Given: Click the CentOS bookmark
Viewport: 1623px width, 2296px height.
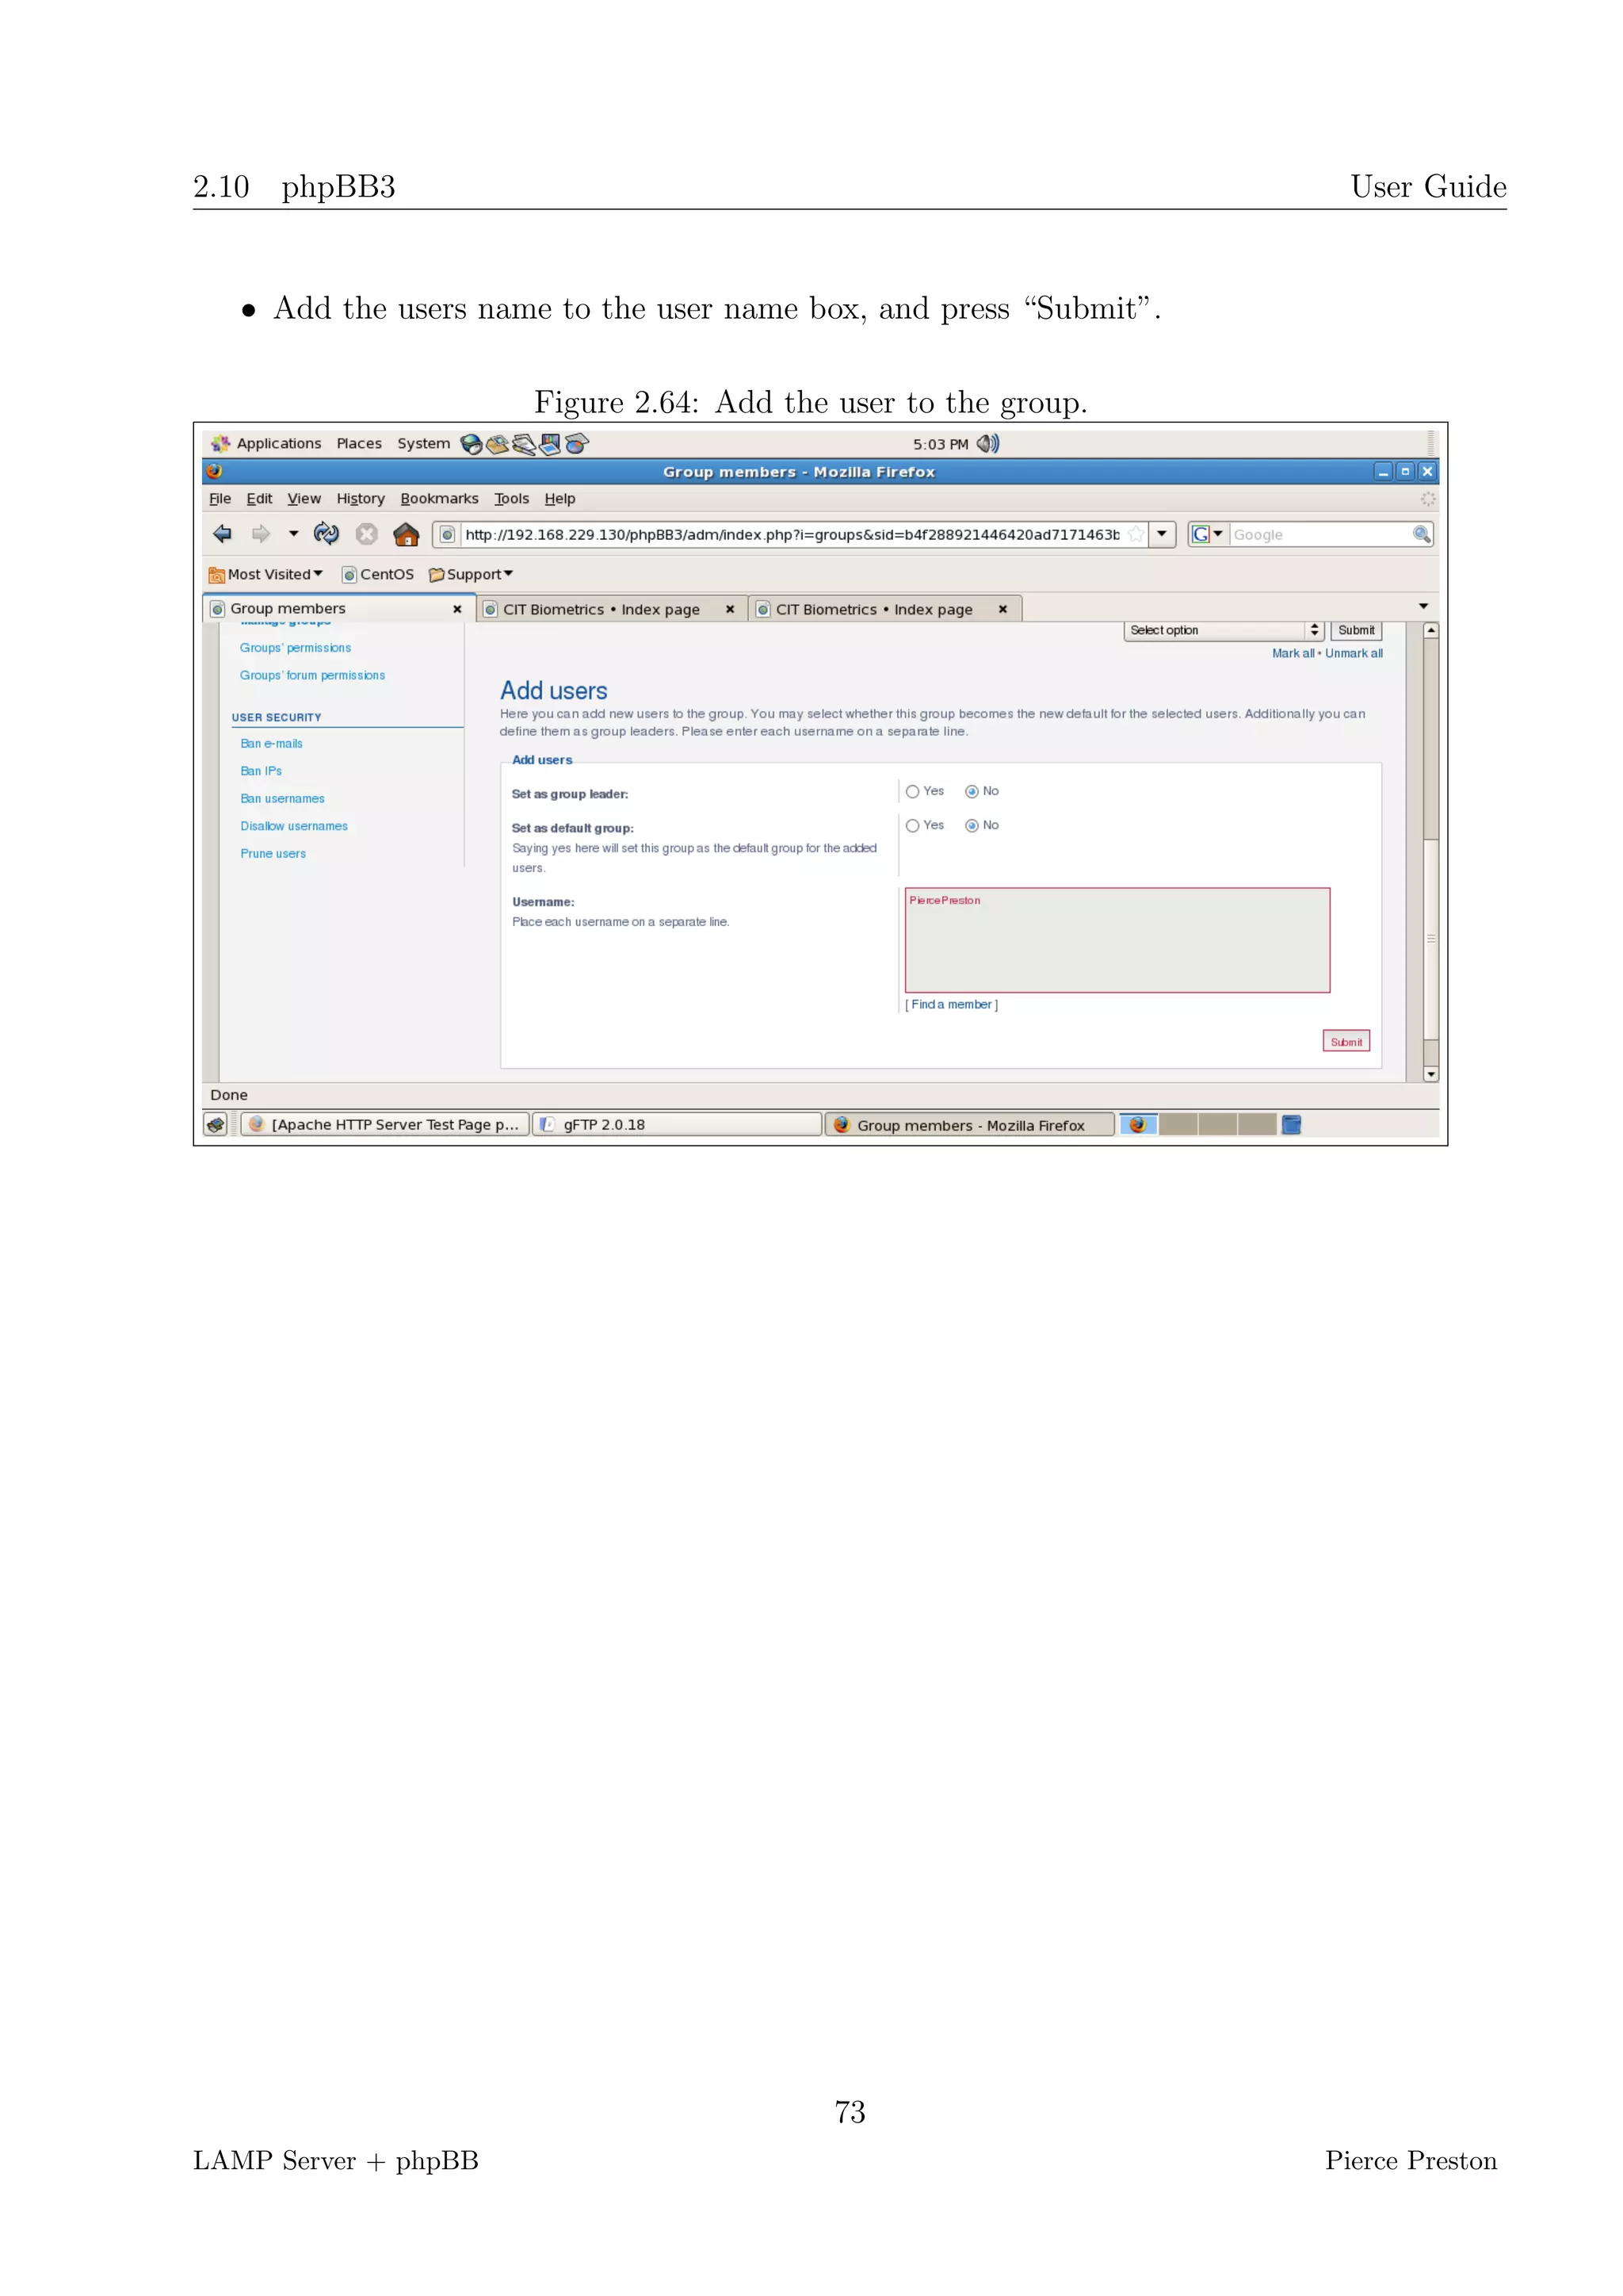Looking at the screenshot, I should [x=378, y=574].
